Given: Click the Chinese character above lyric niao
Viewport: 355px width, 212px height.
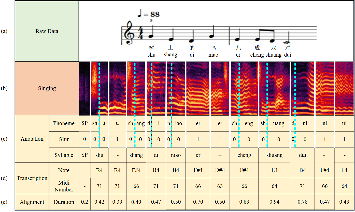Looking at the screenshot, I should (213, 48).
